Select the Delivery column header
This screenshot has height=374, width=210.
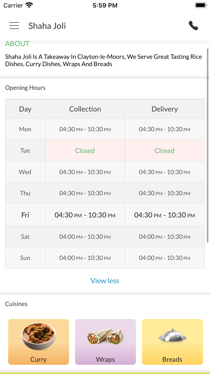[x=164, y=109]
